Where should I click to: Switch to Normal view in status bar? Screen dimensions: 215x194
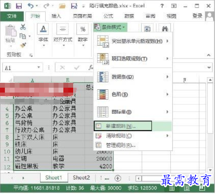click(172, 188)
